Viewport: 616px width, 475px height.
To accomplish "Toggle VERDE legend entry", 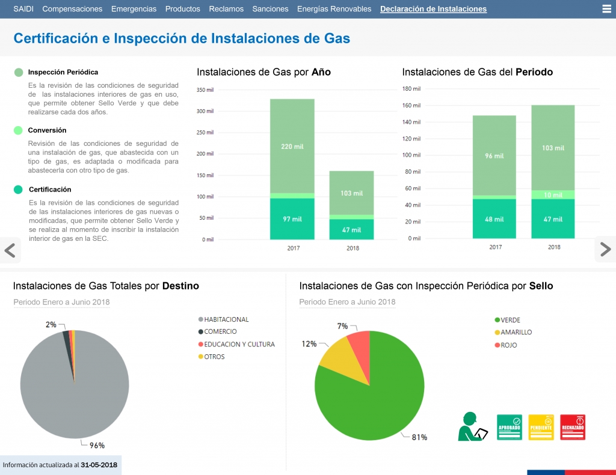I will [508, 320].
